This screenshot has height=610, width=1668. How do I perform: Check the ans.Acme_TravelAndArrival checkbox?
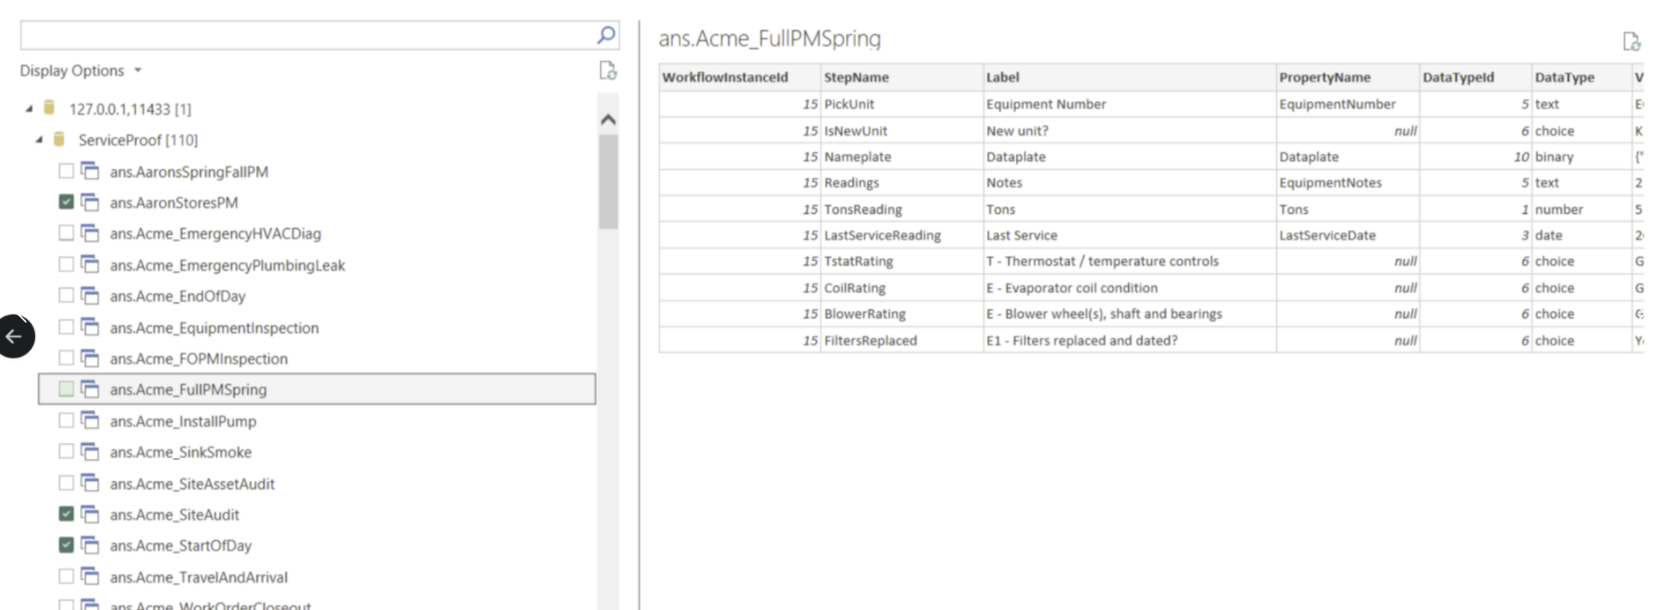click(x=66, y=577)
